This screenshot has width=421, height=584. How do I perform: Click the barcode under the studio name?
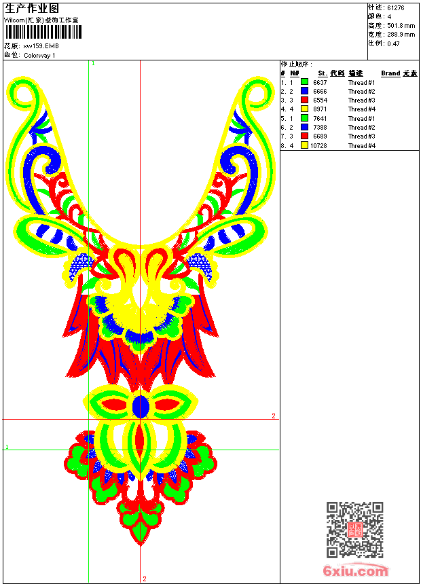(x=43, y=32)
